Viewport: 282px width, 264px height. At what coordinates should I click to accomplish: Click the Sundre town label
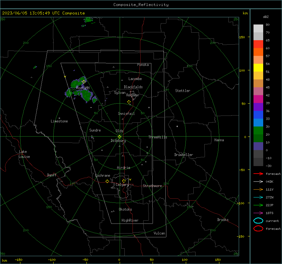pyautogui.click(x=95, y=130)
